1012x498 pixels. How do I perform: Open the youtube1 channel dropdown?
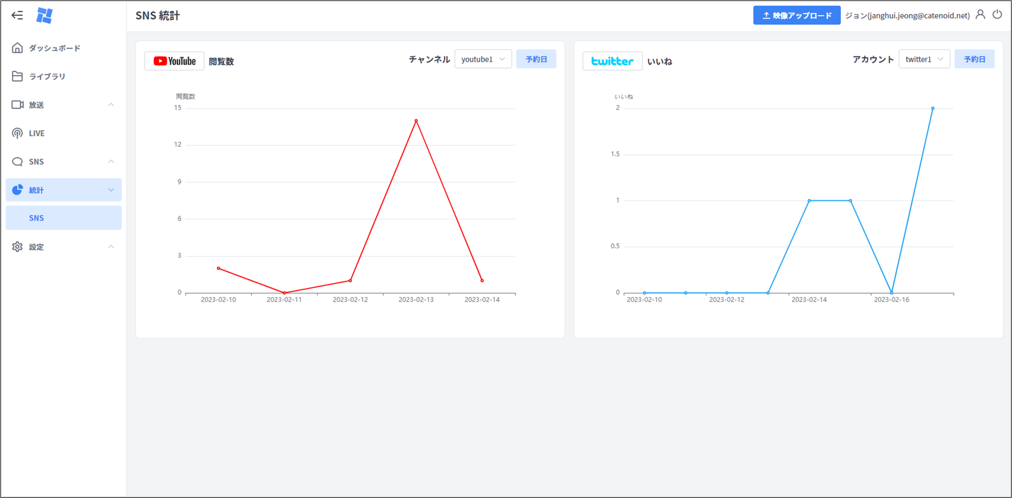(x=482, y=59)
